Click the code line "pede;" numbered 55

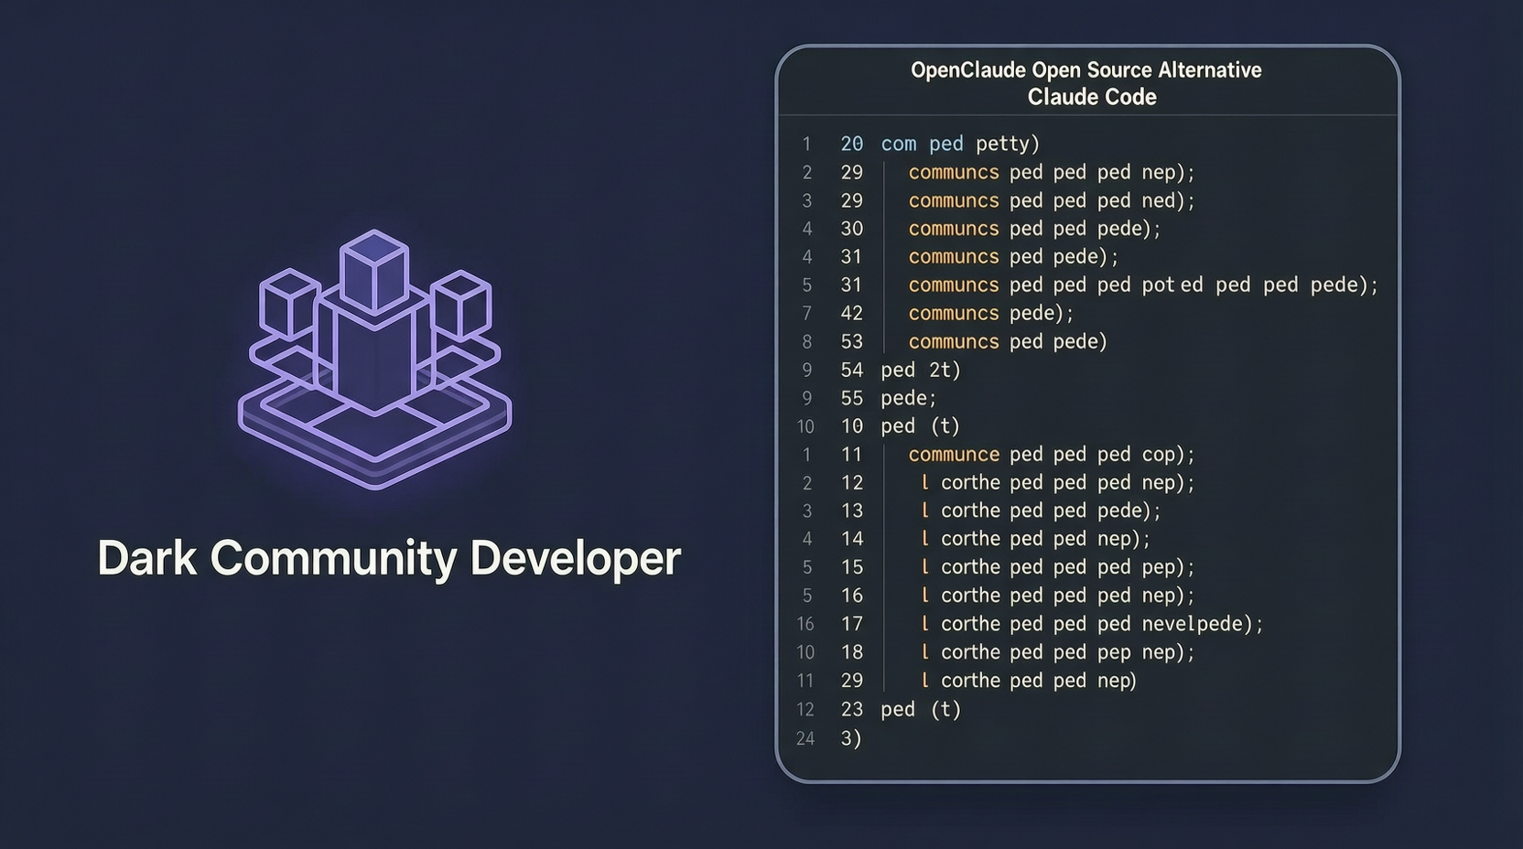pos(909,399)
